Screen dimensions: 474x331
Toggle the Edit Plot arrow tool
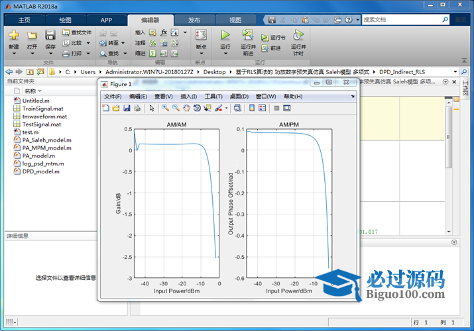151,108
